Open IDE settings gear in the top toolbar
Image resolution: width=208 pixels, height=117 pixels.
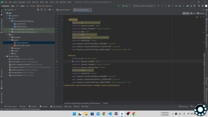pyautogui.click(x=202, y=6)
